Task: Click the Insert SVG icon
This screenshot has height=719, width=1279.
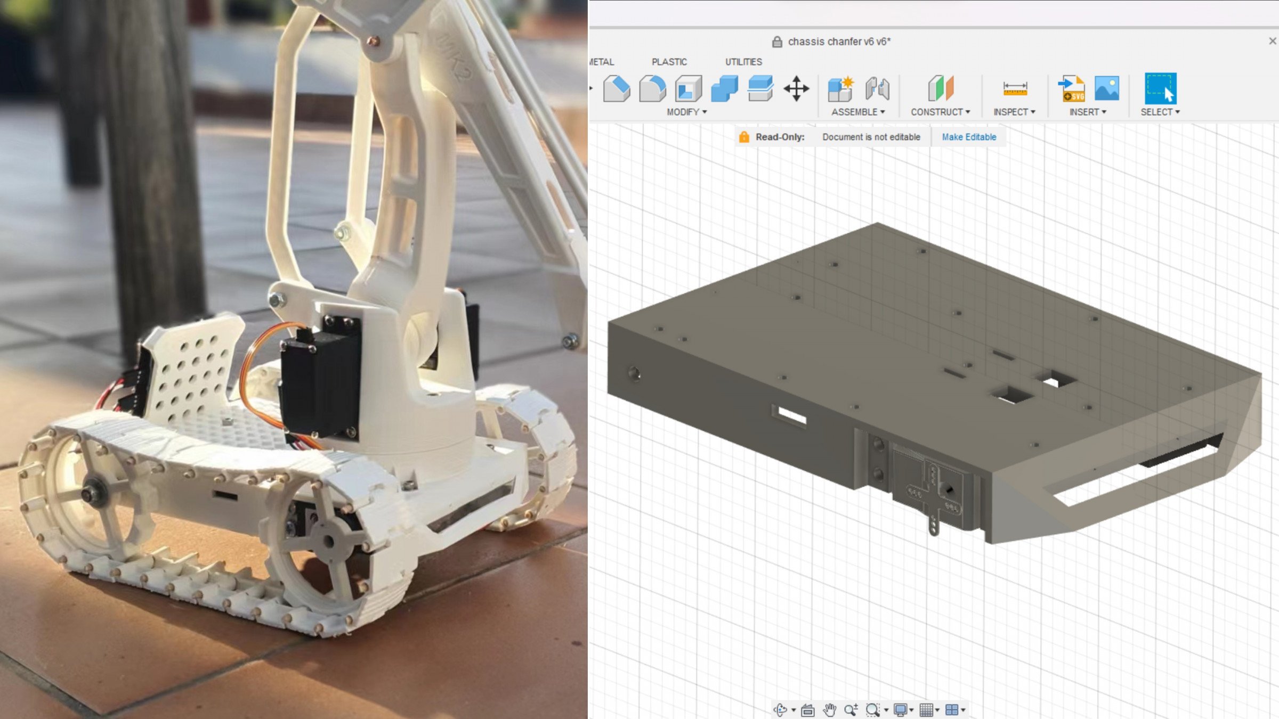Action: click(x=1072, y=88)
